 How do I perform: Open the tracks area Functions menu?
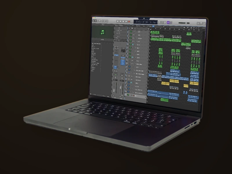pyautogui.click(x=138, y=26)
